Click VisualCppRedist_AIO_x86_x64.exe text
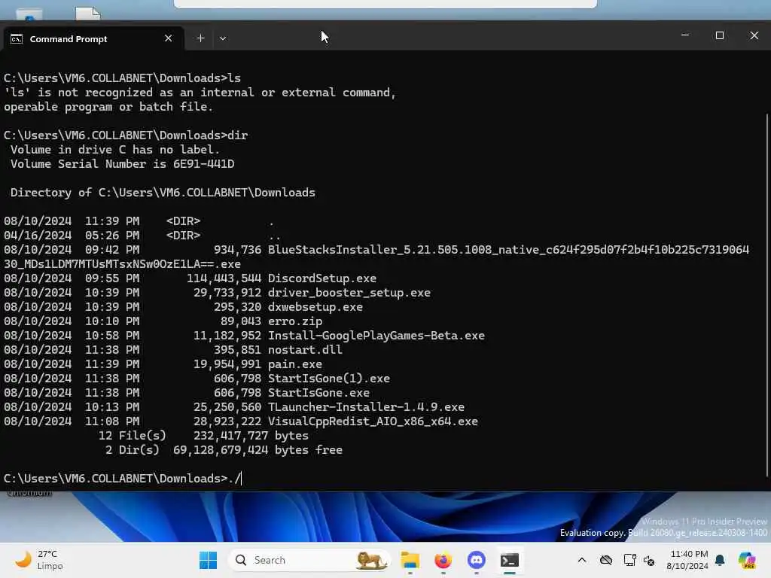This screenshot has height=578, width=771. [373, 421]
